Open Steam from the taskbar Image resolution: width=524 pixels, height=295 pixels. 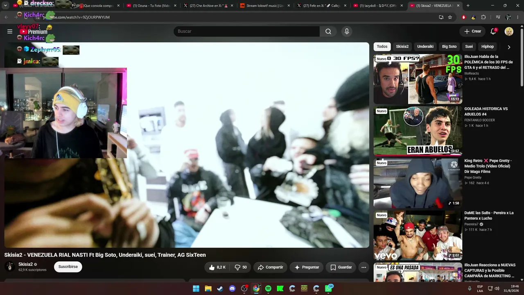tap(220, 288)
